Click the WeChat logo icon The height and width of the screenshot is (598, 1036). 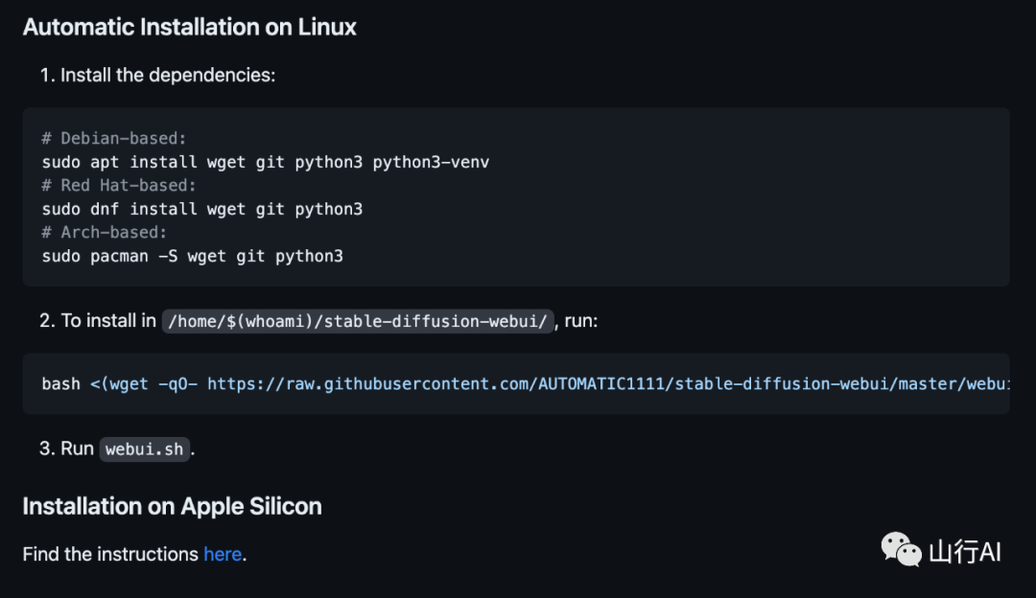[901, 550]
